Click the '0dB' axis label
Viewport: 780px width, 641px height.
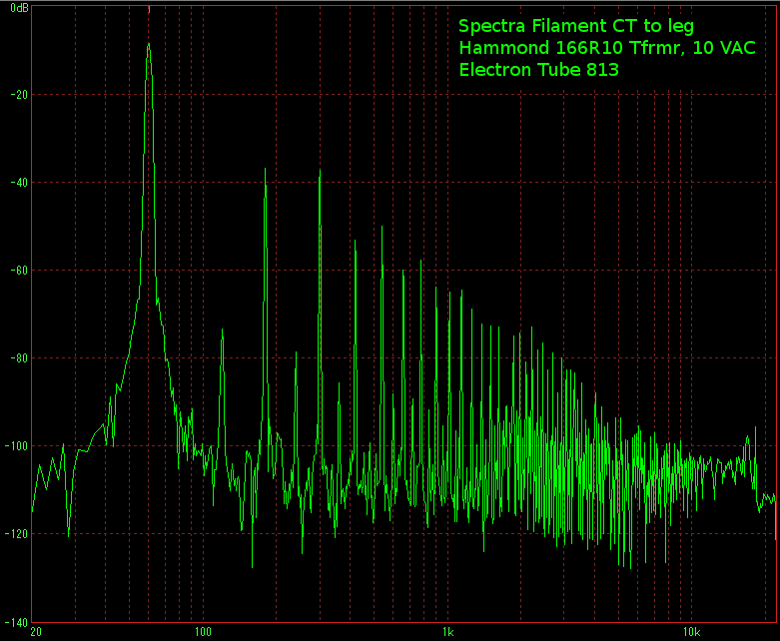coord(19,8)
